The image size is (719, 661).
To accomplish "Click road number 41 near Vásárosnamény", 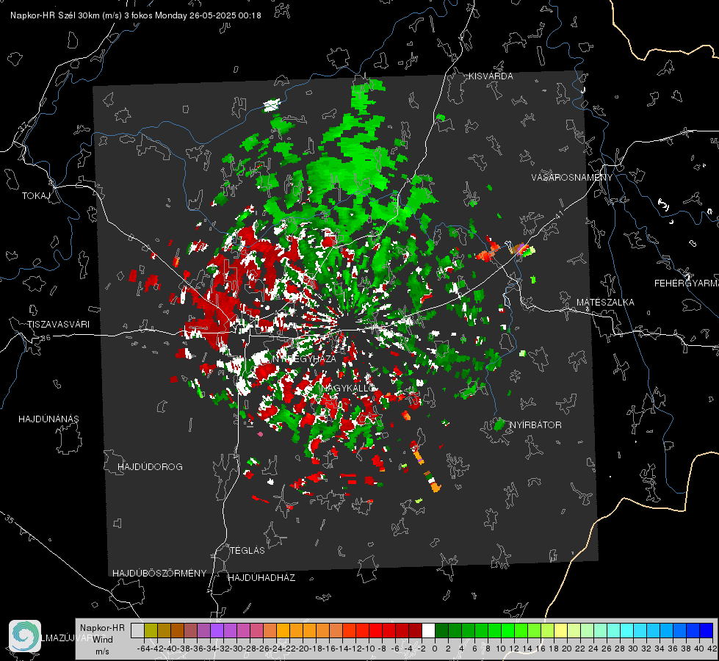I will click(x=559, y=214).
